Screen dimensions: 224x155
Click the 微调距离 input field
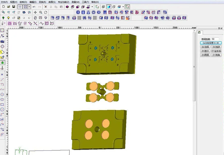click(x=215, y=39)
